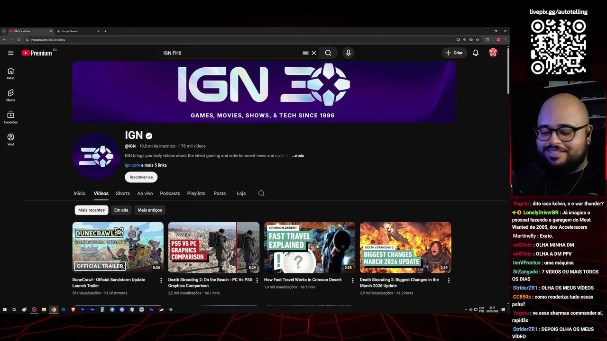Select the Em alta filter chip
Viewport: 607px width, 341px height.
coord(121,210)
